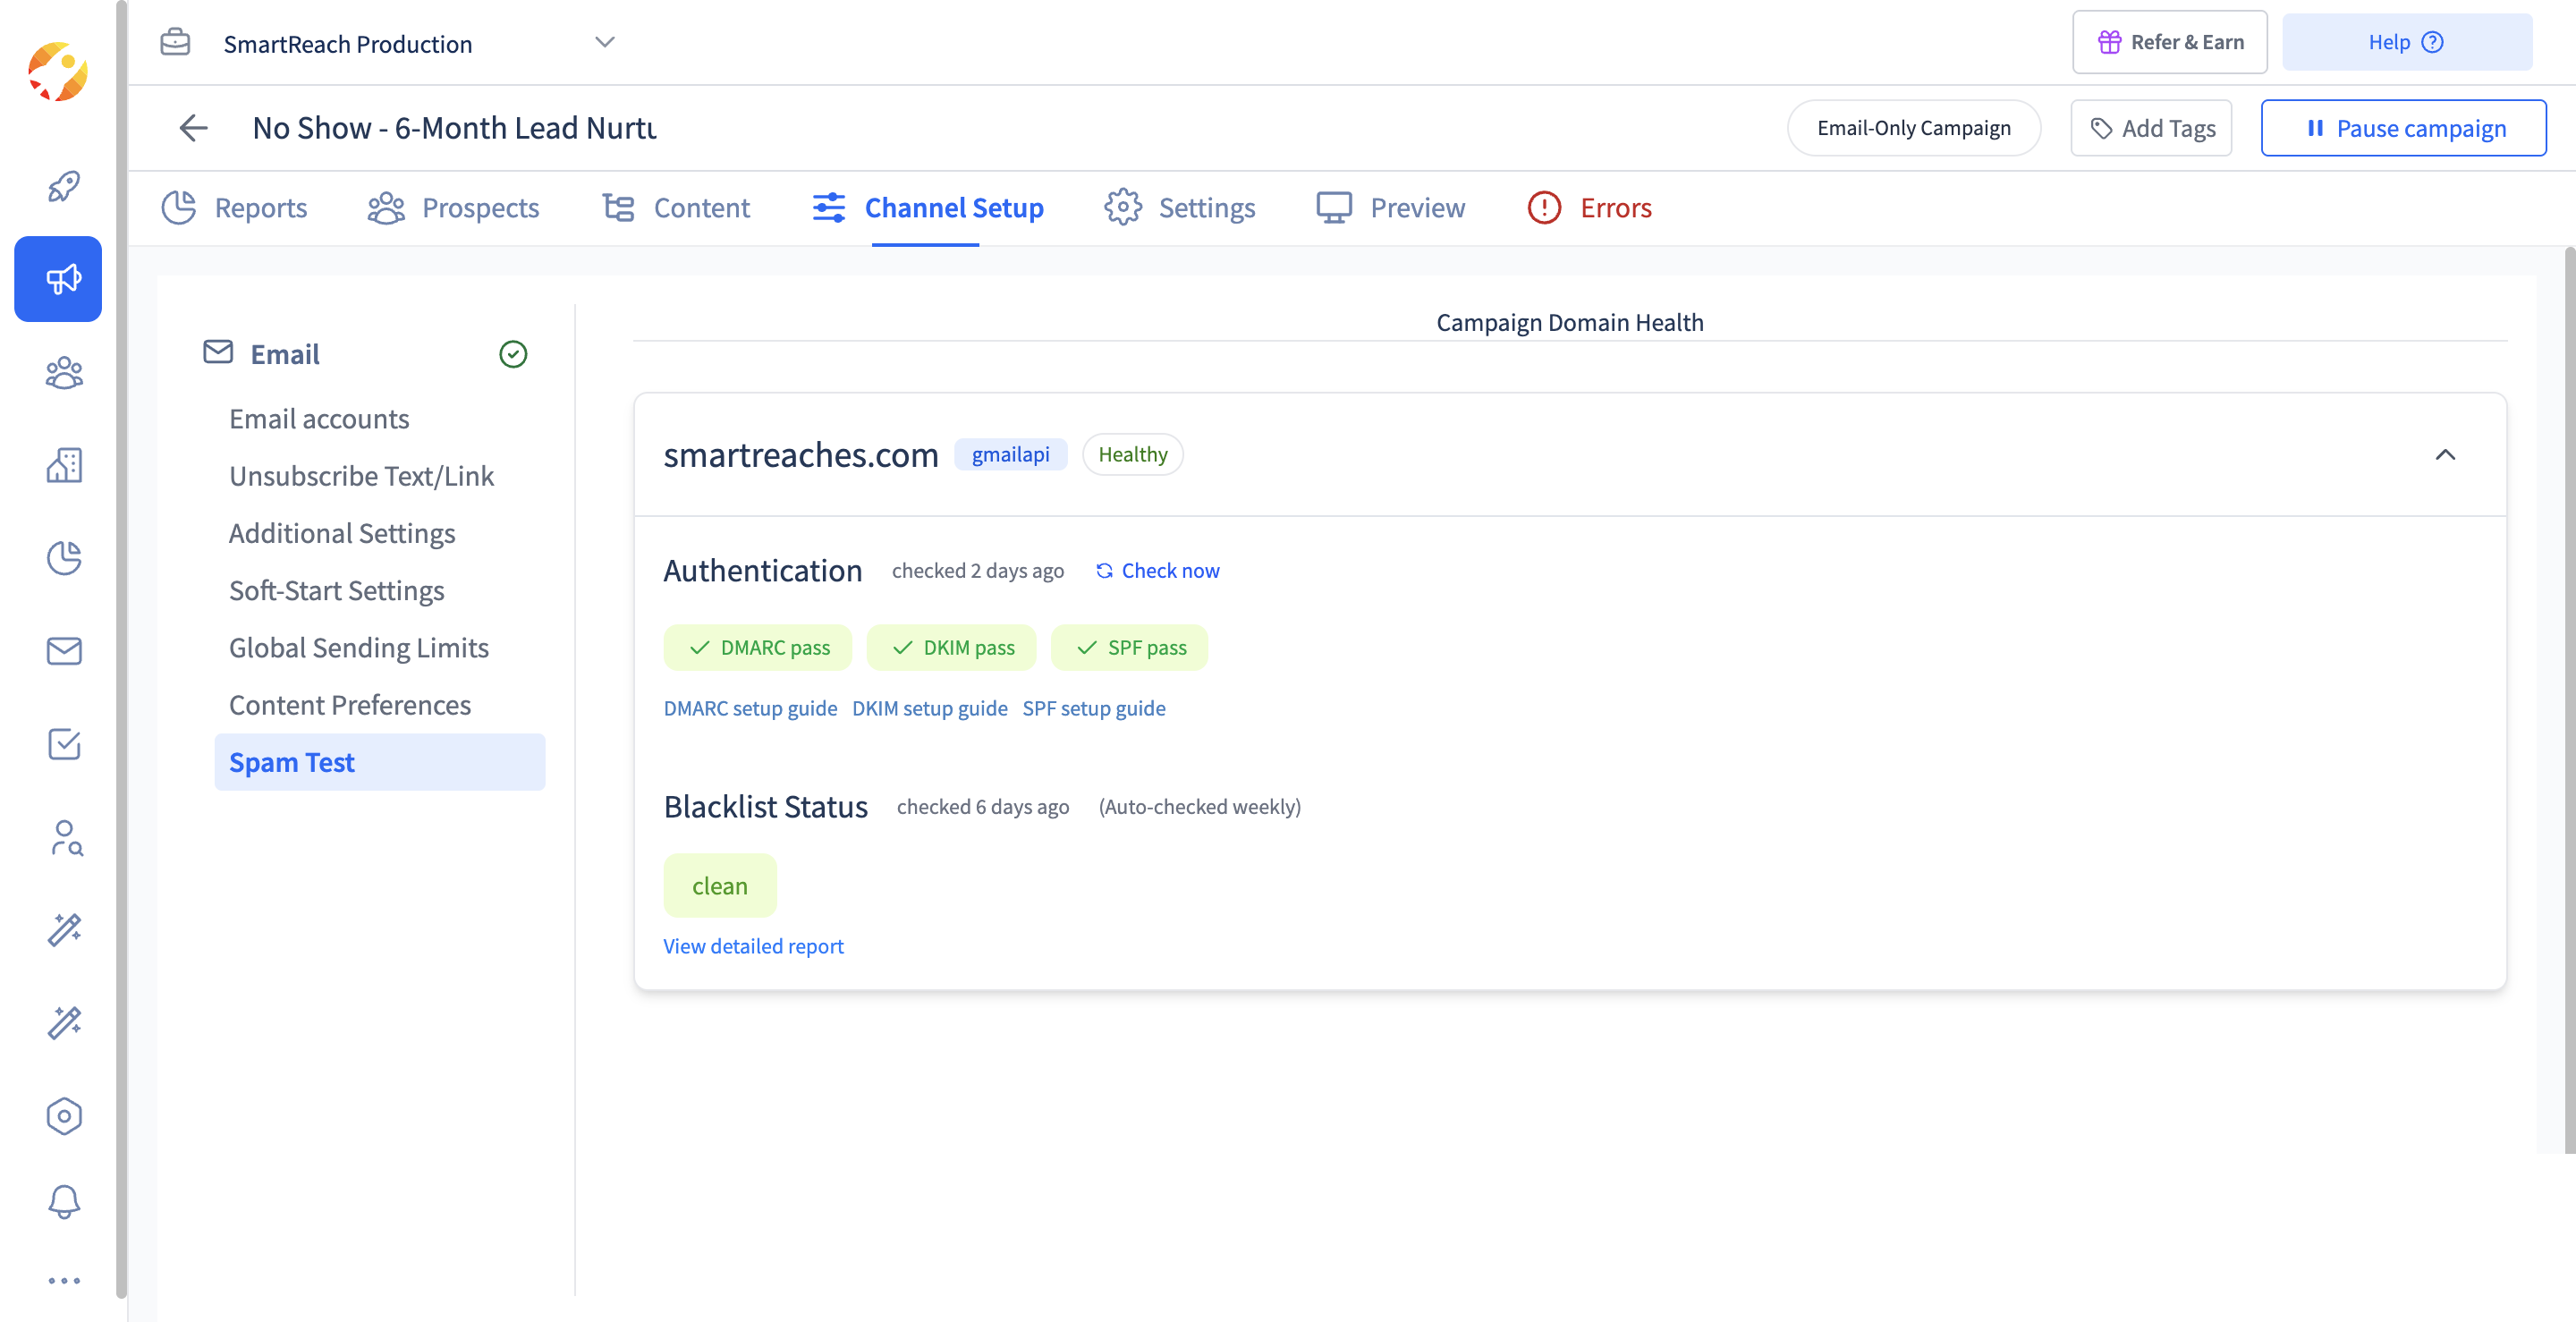Open the notifications bell icon
Image resolution: width=2576 pixels, height=1322 pixels.
pyautogui.click(x=64, y=1201)
